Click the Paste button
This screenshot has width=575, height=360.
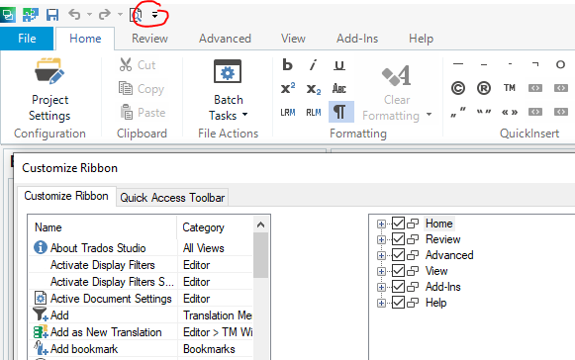tap(143, 112)
